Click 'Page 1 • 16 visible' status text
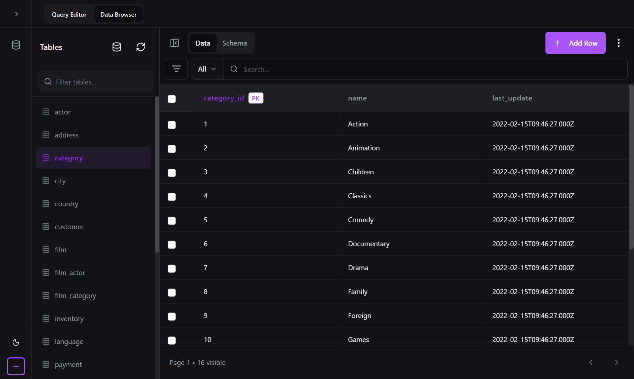 coord(198,362)
